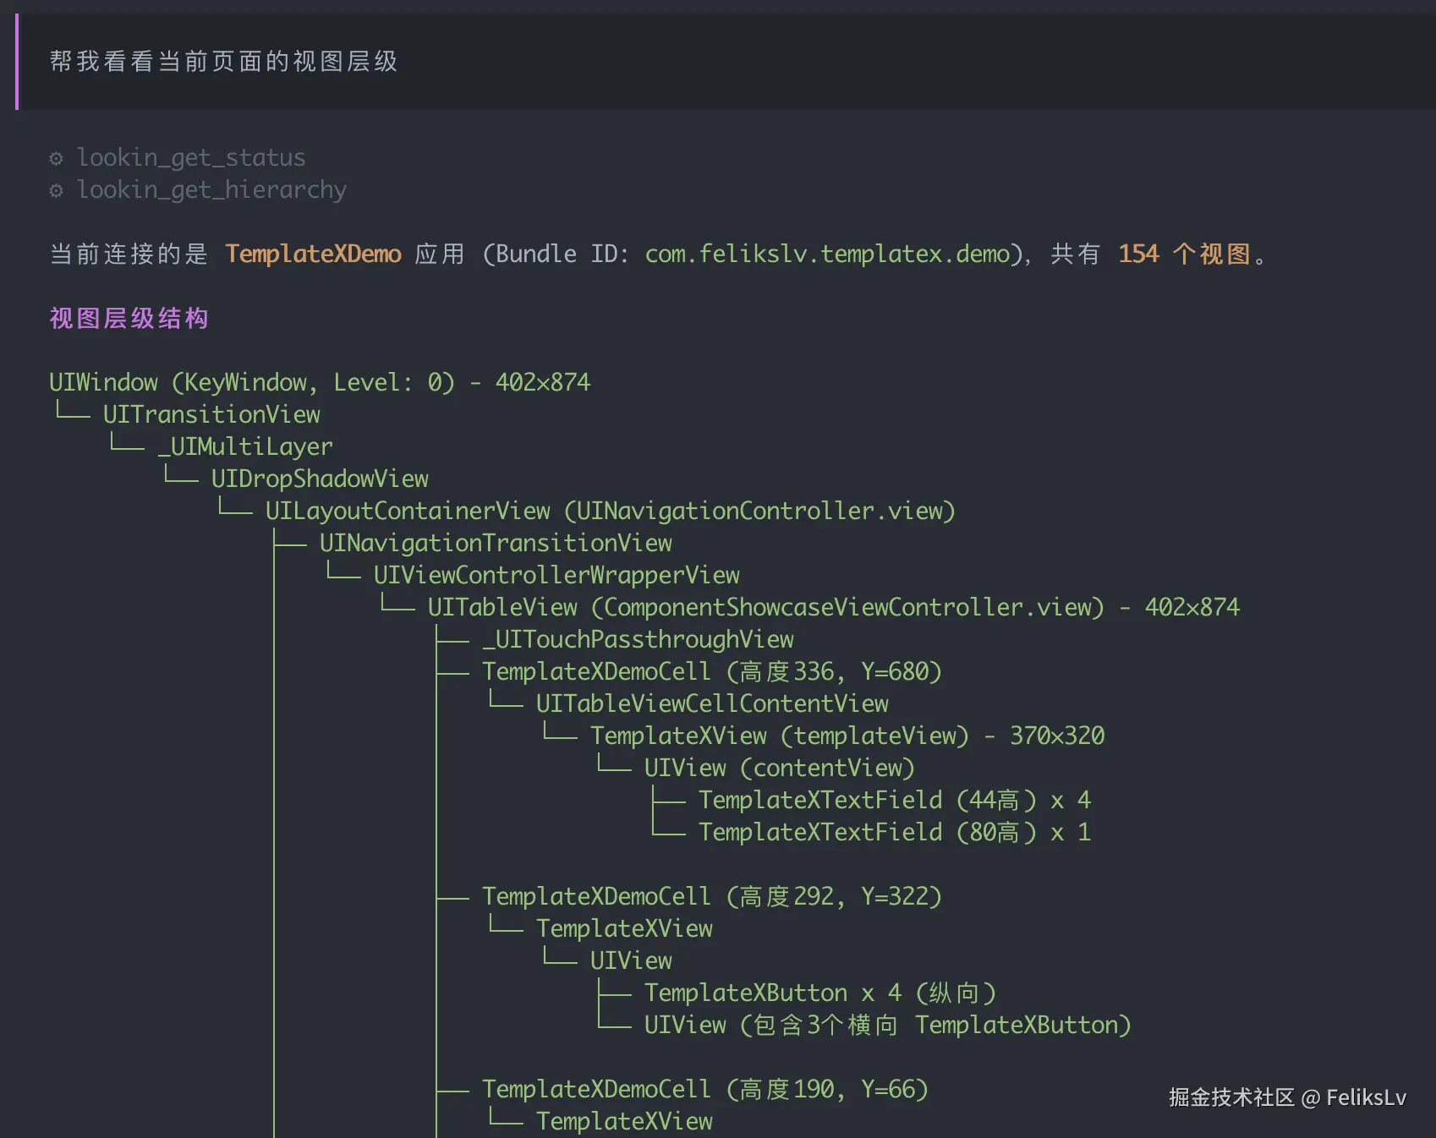Select TemplateXDemoCell (高度292, Y=322) row
The image size is (1436, 1138).
pos(712,897)
